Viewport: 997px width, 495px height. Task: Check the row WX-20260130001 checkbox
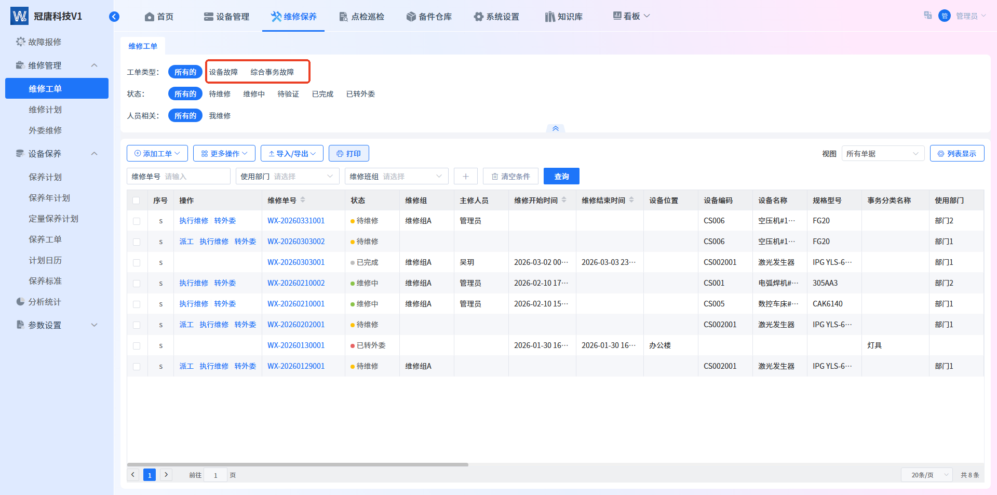click(x=137, y=346)
